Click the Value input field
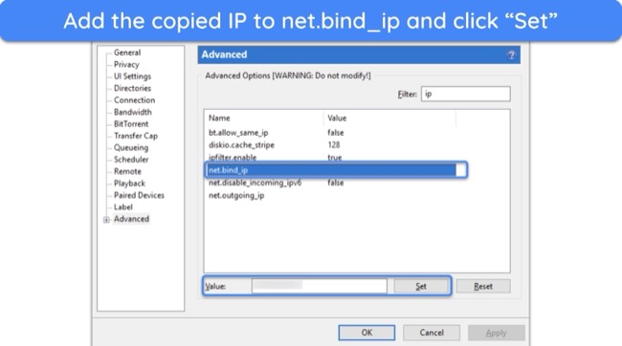Viewport: 622px width, 346px height. 320,286
